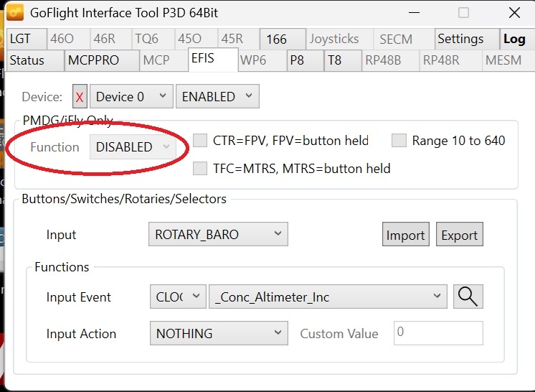535x392 pixels.
Task: Enable CTR=FPV, FPV=button held checkbox
Action: [200, 140]
